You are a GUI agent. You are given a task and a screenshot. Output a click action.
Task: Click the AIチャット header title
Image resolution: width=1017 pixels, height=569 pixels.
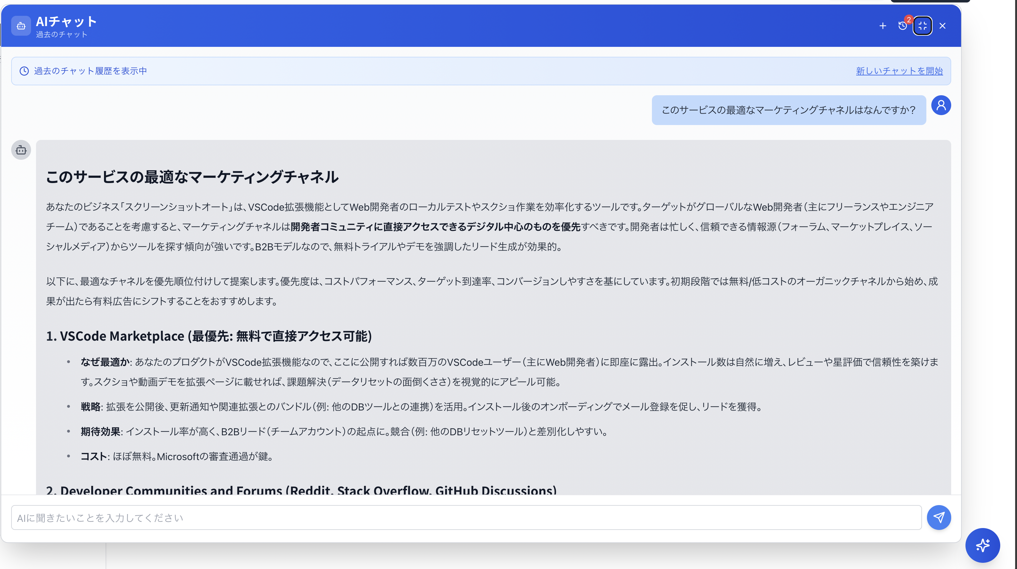66,21
